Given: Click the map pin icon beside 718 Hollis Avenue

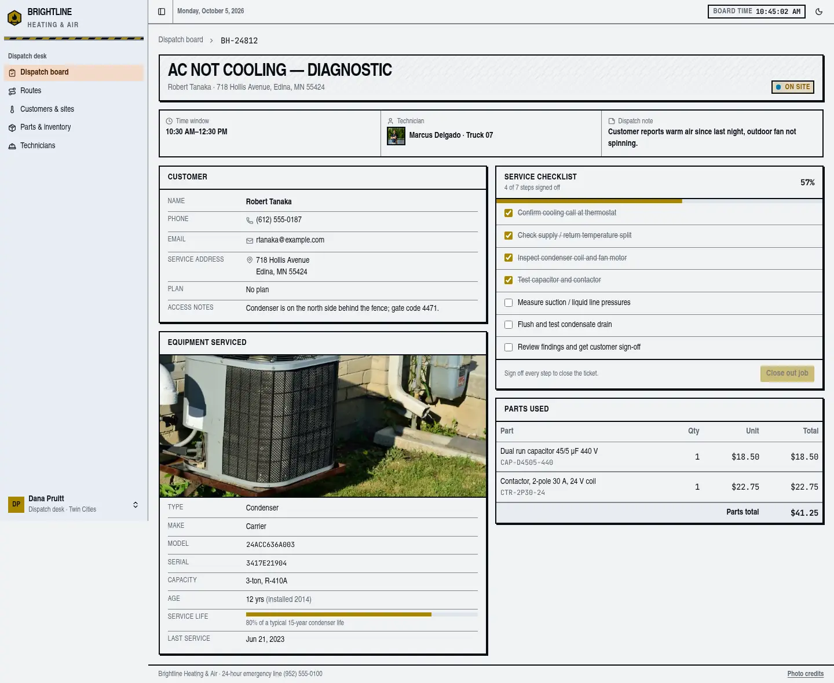Looking at the screenshot, I should click(250, 260).
